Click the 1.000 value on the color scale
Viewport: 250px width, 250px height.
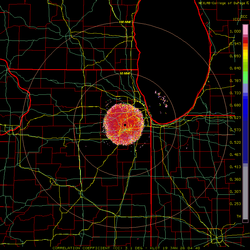[x=235, y=31]
